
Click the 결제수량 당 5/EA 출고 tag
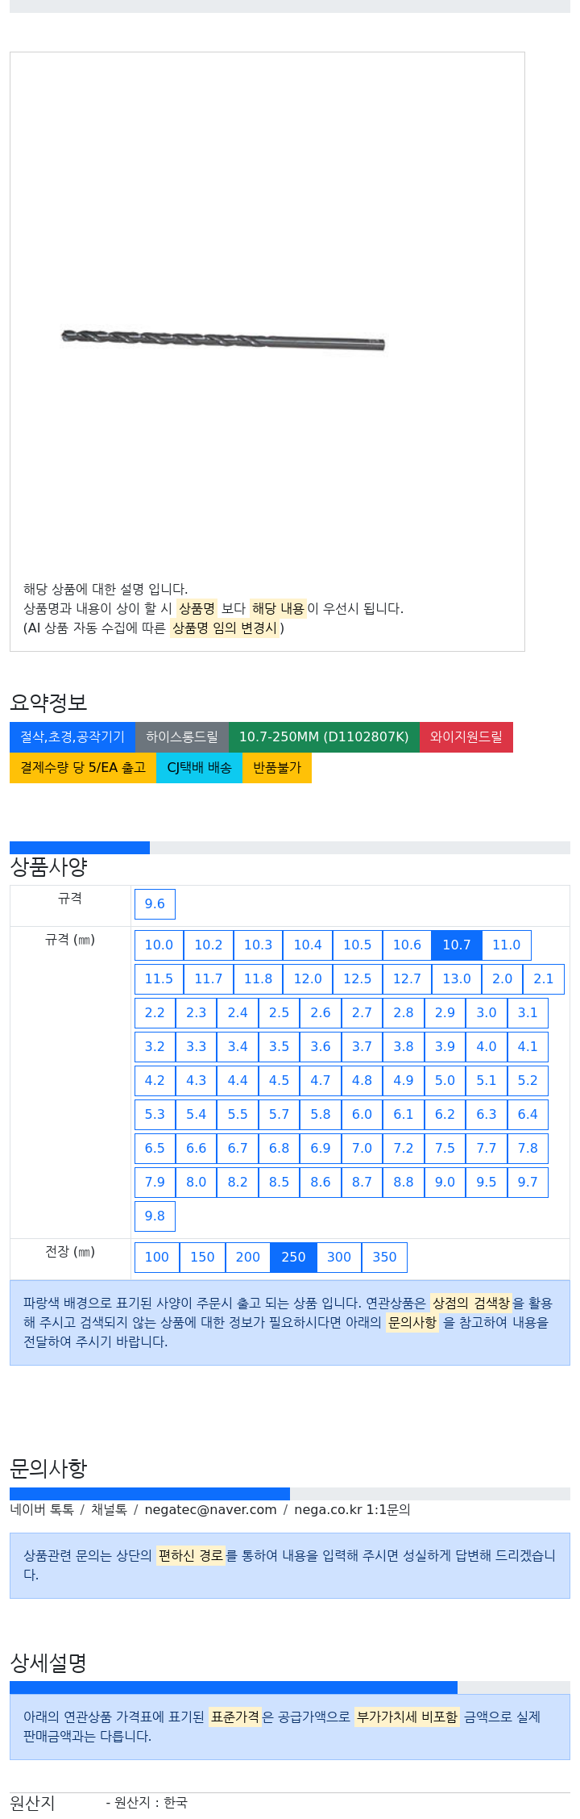pos(83,767)
